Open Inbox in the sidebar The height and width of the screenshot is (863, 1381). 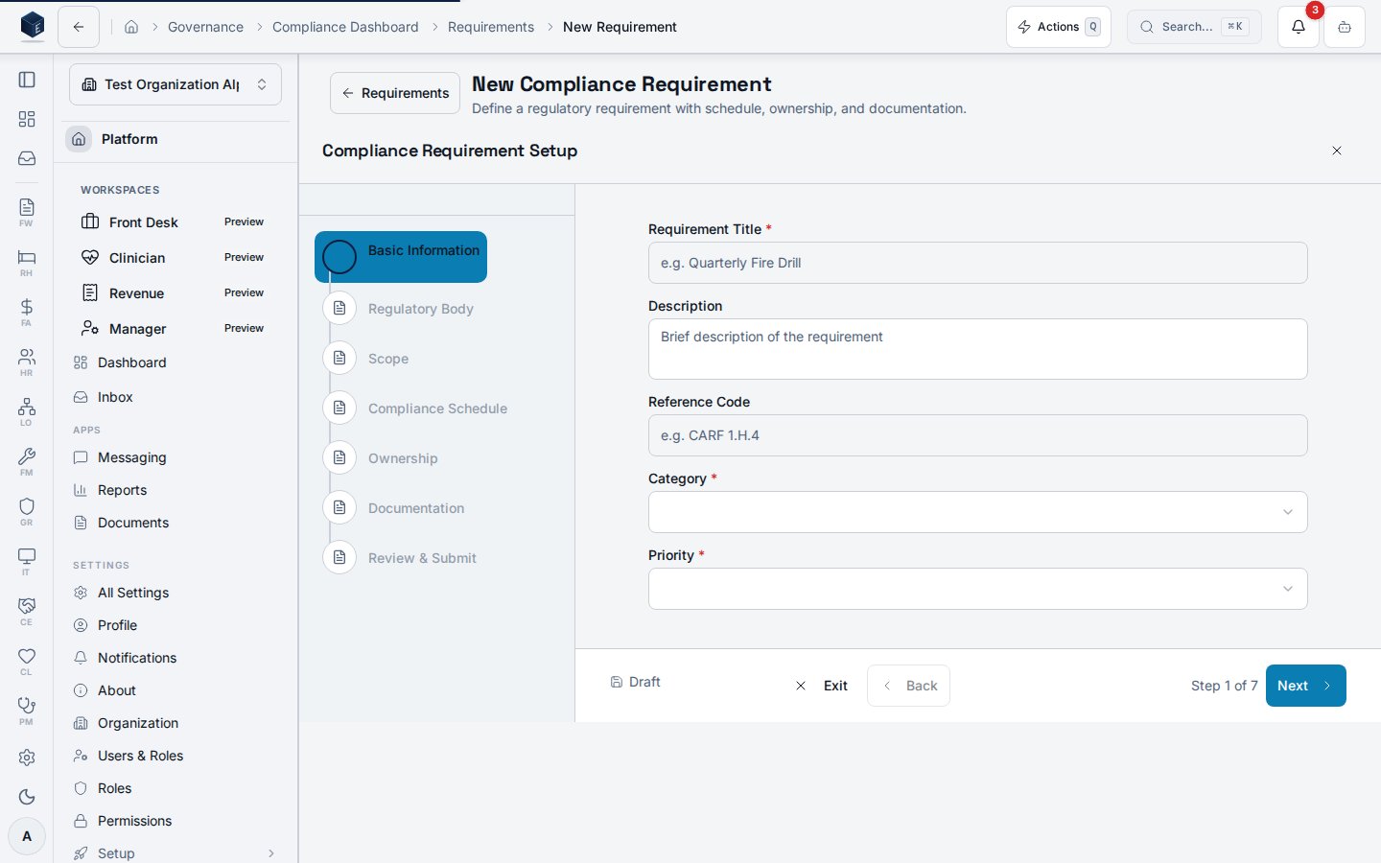point(176,397)
